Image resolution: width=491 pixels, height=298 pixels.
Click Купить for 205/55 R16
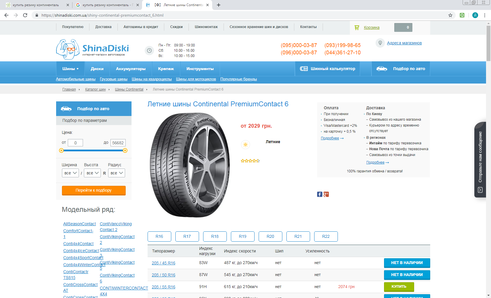coord(399,287)
